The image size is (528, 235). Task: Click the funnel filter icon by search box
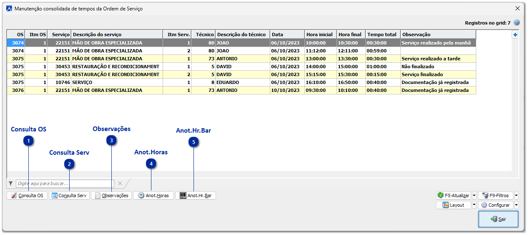tap(10, 183)
